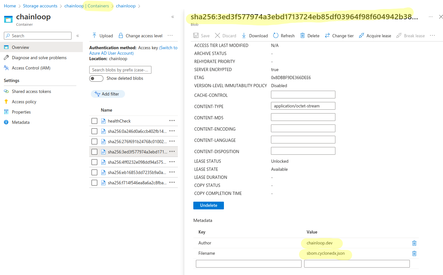Viewport: 443px width, 275px height.
Task: Click the Refresh icon in blob toolbar
Action: pyautogui.click(x=276, y=36)
